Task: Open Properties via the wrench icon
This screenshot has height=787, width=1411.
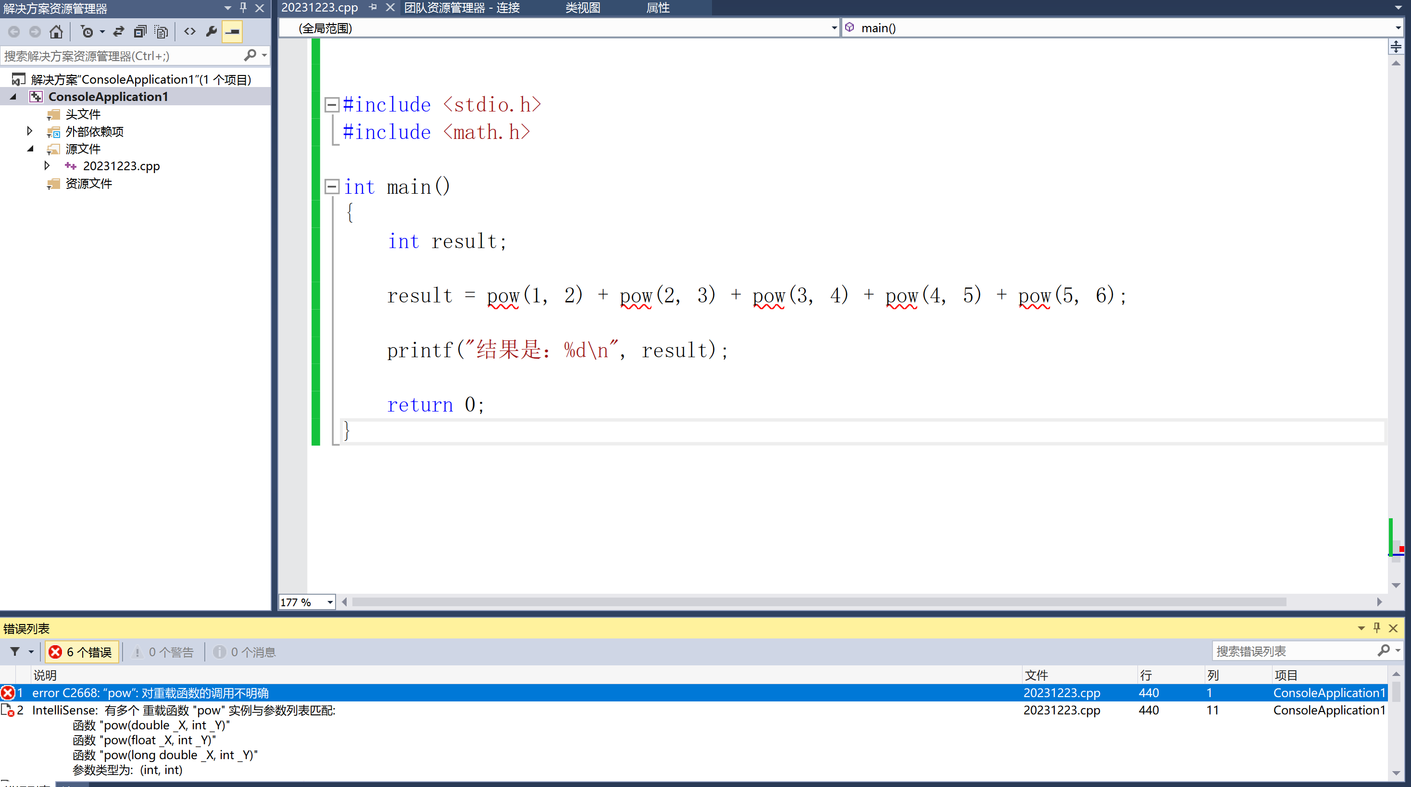Action: coord(212,32)
